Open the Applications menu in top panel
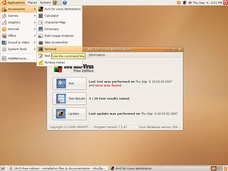Image resolution: width=228 pixels, height=171 pixels. 13,3
